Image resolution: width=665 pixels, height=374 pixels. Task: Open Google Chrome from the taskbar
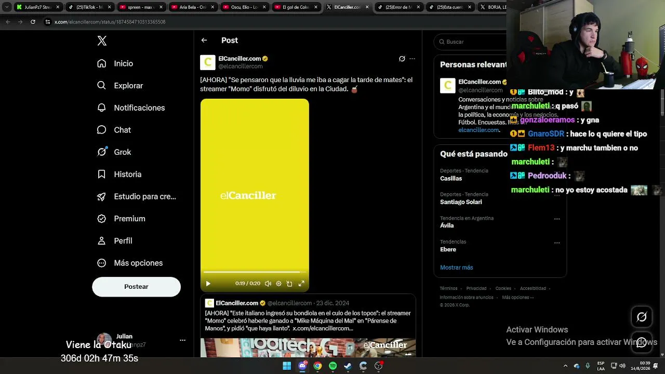coord(317,366)
